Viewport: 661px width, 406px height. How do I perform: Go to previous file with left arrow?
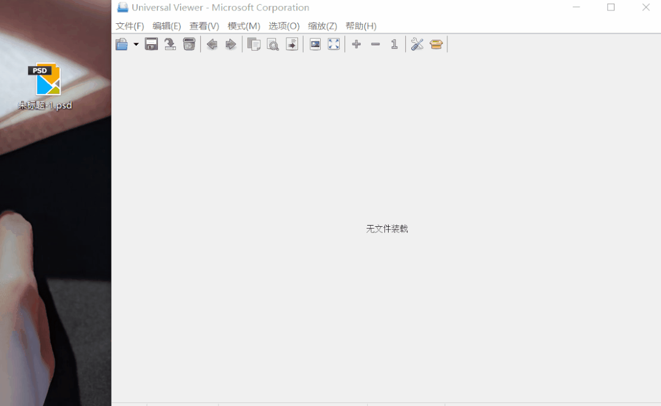pos(212,44)
